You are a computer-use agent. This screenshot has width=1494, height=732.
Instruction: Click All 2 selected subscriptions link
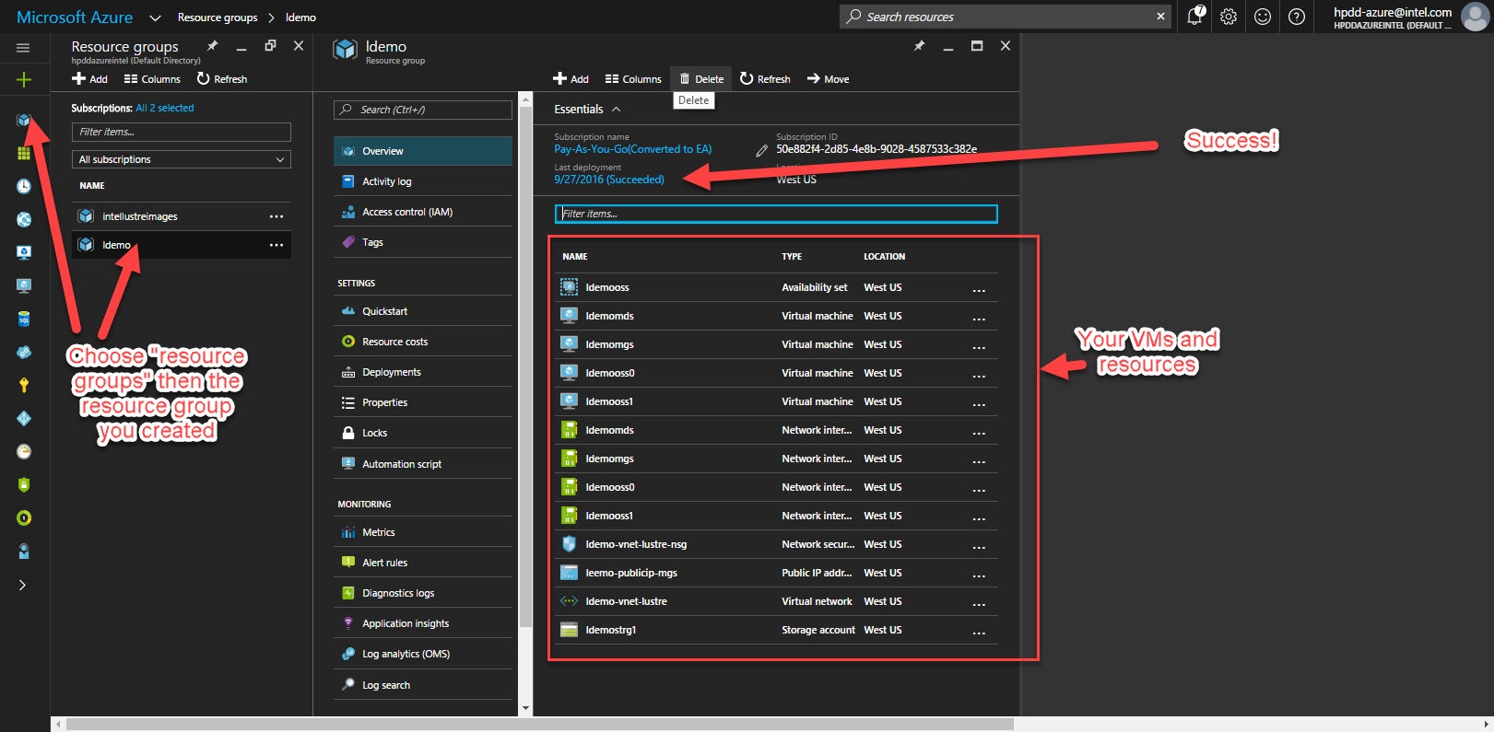[165, 108]
